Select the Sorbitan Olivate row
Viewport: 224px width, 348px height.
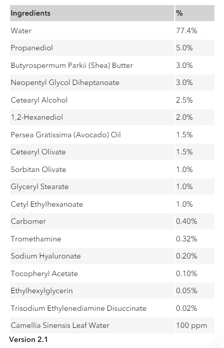(x=112, y=169)
